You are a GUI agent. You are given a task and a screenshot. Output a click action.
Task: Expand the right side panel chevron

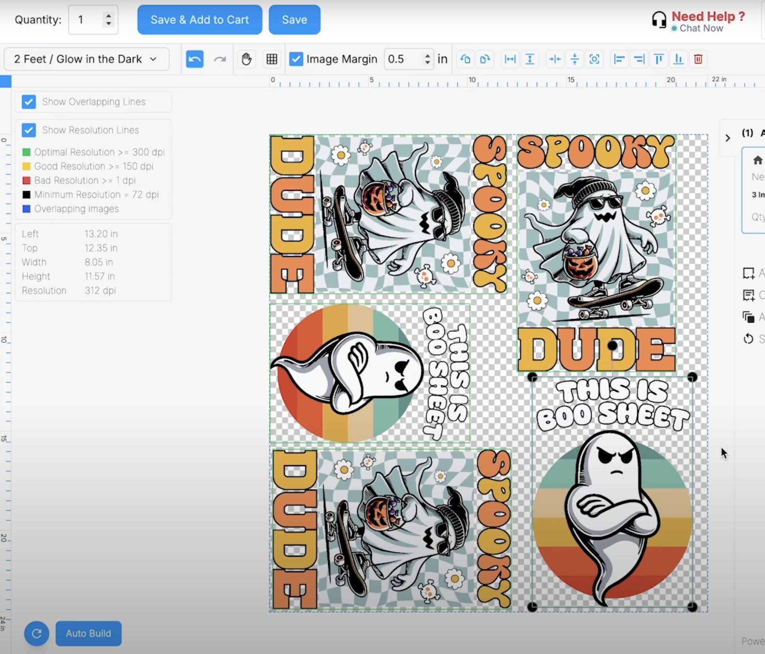(728, 138)
